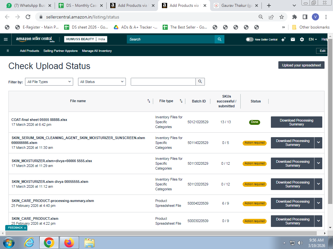The height and width of the screenshot is (249, 333).
Task: Bookmark this page with star icon
Action: point(282,17)
